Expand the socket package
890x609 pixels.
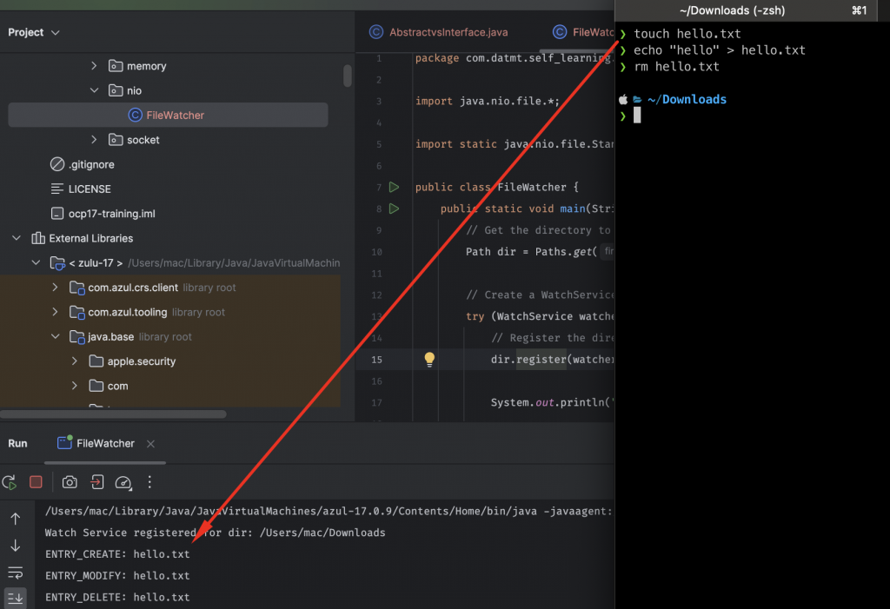coord(94,140)
